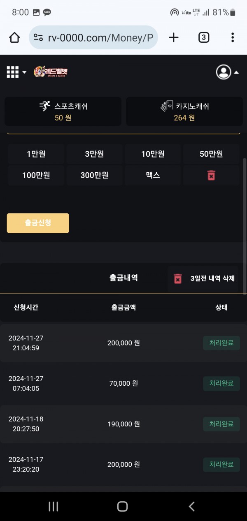Open the 스포츠캐쉬 balance panel
This screenshot has height=521, width=247.
(63, 111)
